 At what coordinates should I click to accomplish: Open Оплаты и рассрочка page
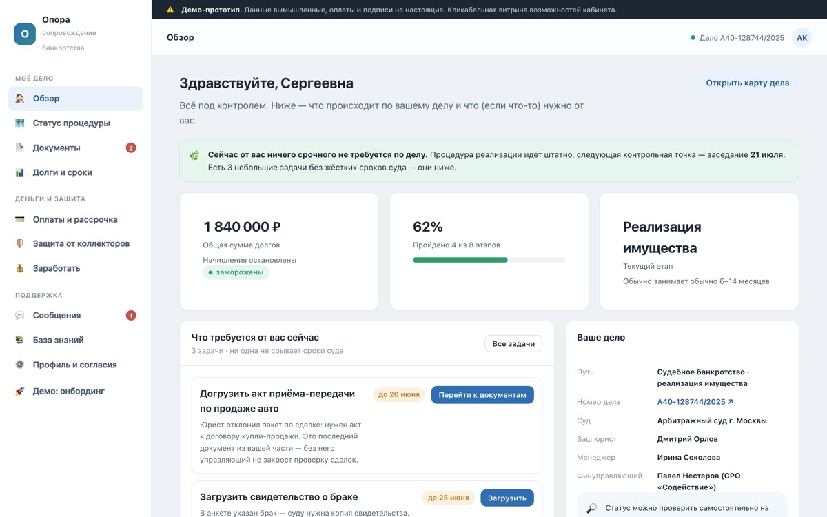pos(76,220)
